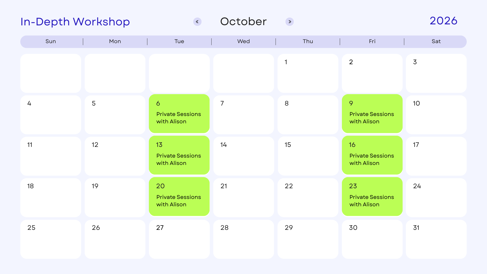Screen dimensions: 487x274
Task: Click the 2026 year label
Action: [x=443, y=21]
